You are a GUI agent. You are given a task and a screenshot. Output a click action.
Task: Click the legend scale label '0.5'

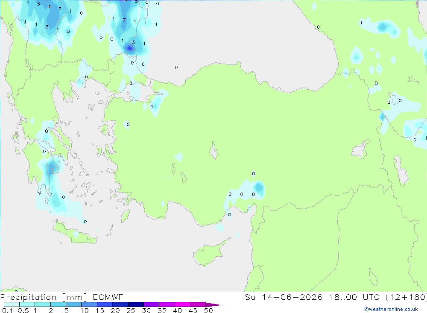tap(23, 310)
